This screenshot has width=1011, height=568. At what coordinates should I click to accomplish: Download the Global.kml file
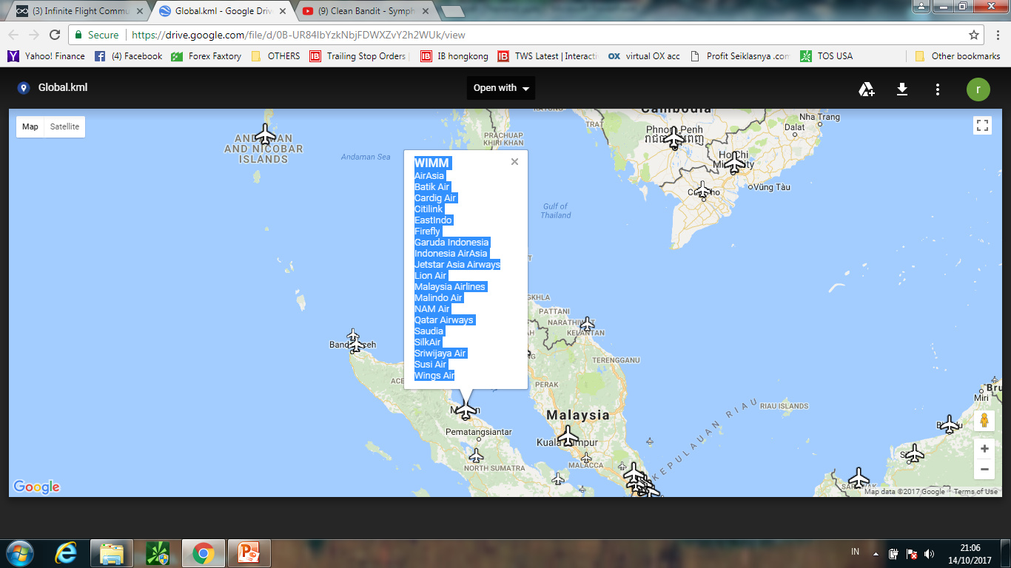(x=902, y=89)
